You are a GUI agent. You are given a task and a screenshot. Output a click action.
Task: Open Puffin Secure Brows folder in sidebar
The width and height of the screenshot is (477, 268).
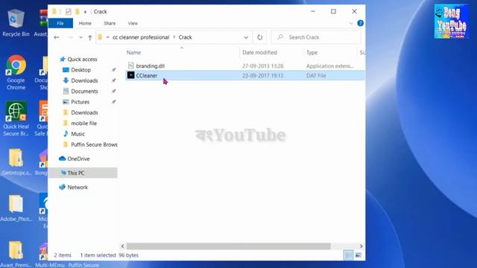pos(94,144)
